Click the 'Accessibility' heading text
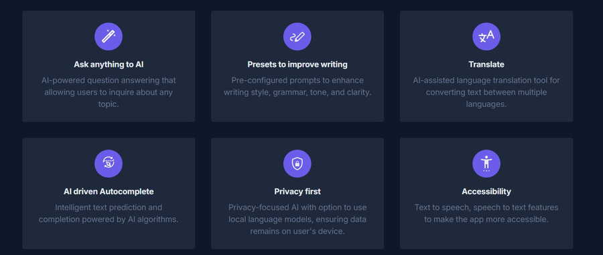The height and width of the screenshot is (255, 603). point(486,192)
